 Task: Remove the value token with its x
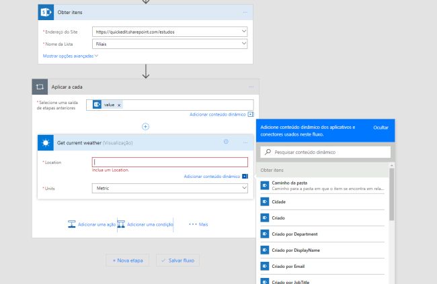pos(119,105)
